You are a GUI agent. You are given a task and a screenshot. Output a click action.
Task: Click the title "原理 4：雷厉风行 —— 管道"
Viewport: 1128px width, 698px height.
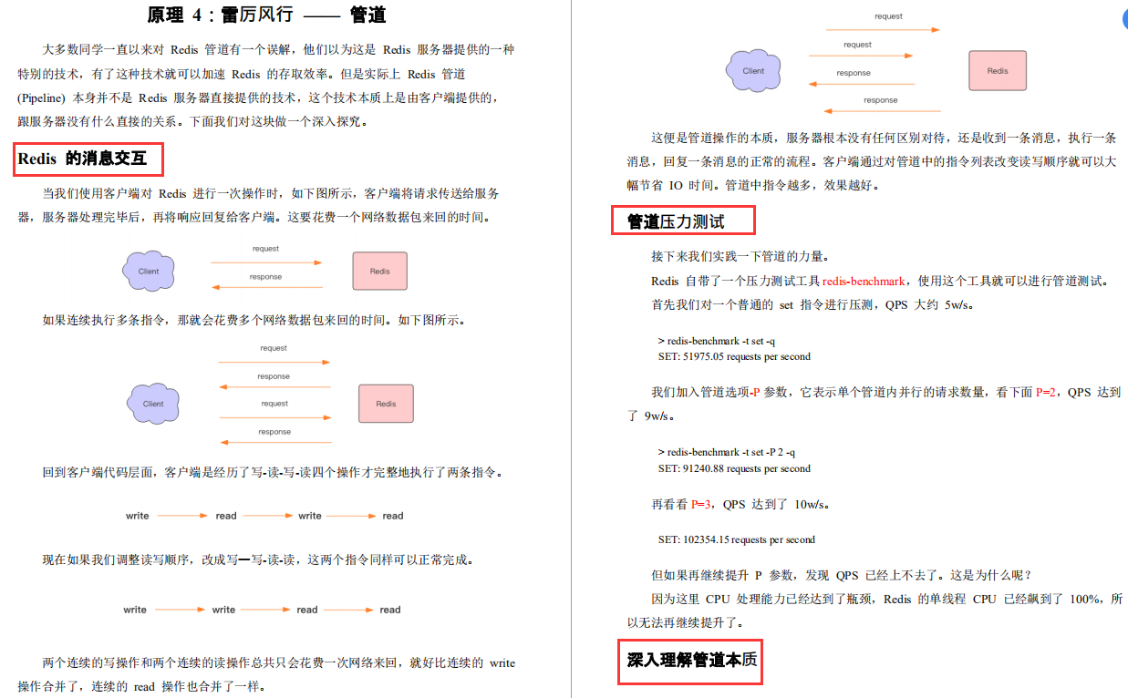[x=266, y=15]
